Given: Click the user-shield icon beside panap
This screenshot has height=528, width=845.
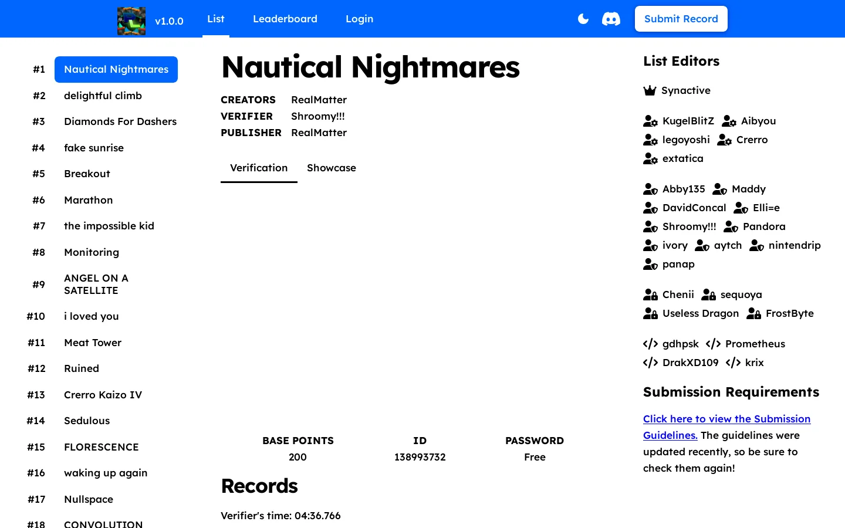Looking at the screenshot, I should 650,264.
